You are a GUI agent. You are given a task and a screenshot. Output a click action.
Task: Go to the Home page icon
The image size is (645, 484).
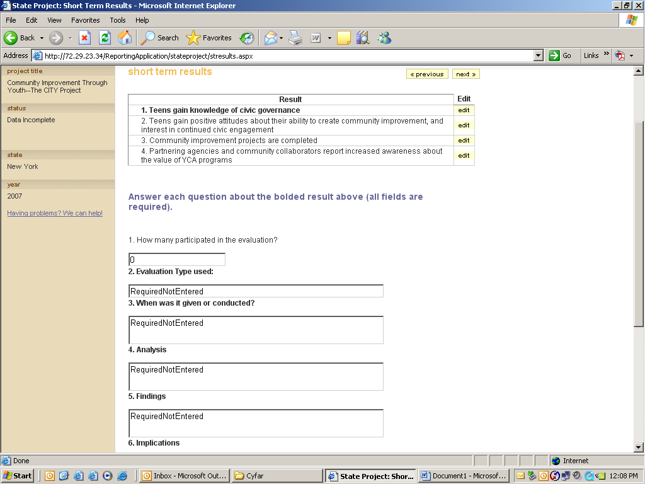pos(125,38)
